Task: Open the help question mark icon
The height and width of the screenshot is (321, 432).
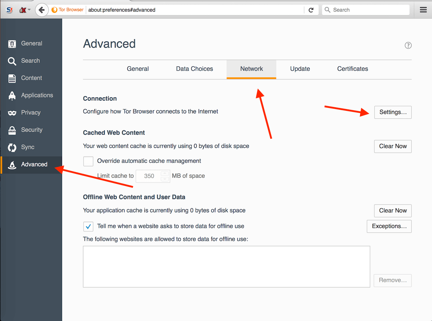Action: click(408, 45)
